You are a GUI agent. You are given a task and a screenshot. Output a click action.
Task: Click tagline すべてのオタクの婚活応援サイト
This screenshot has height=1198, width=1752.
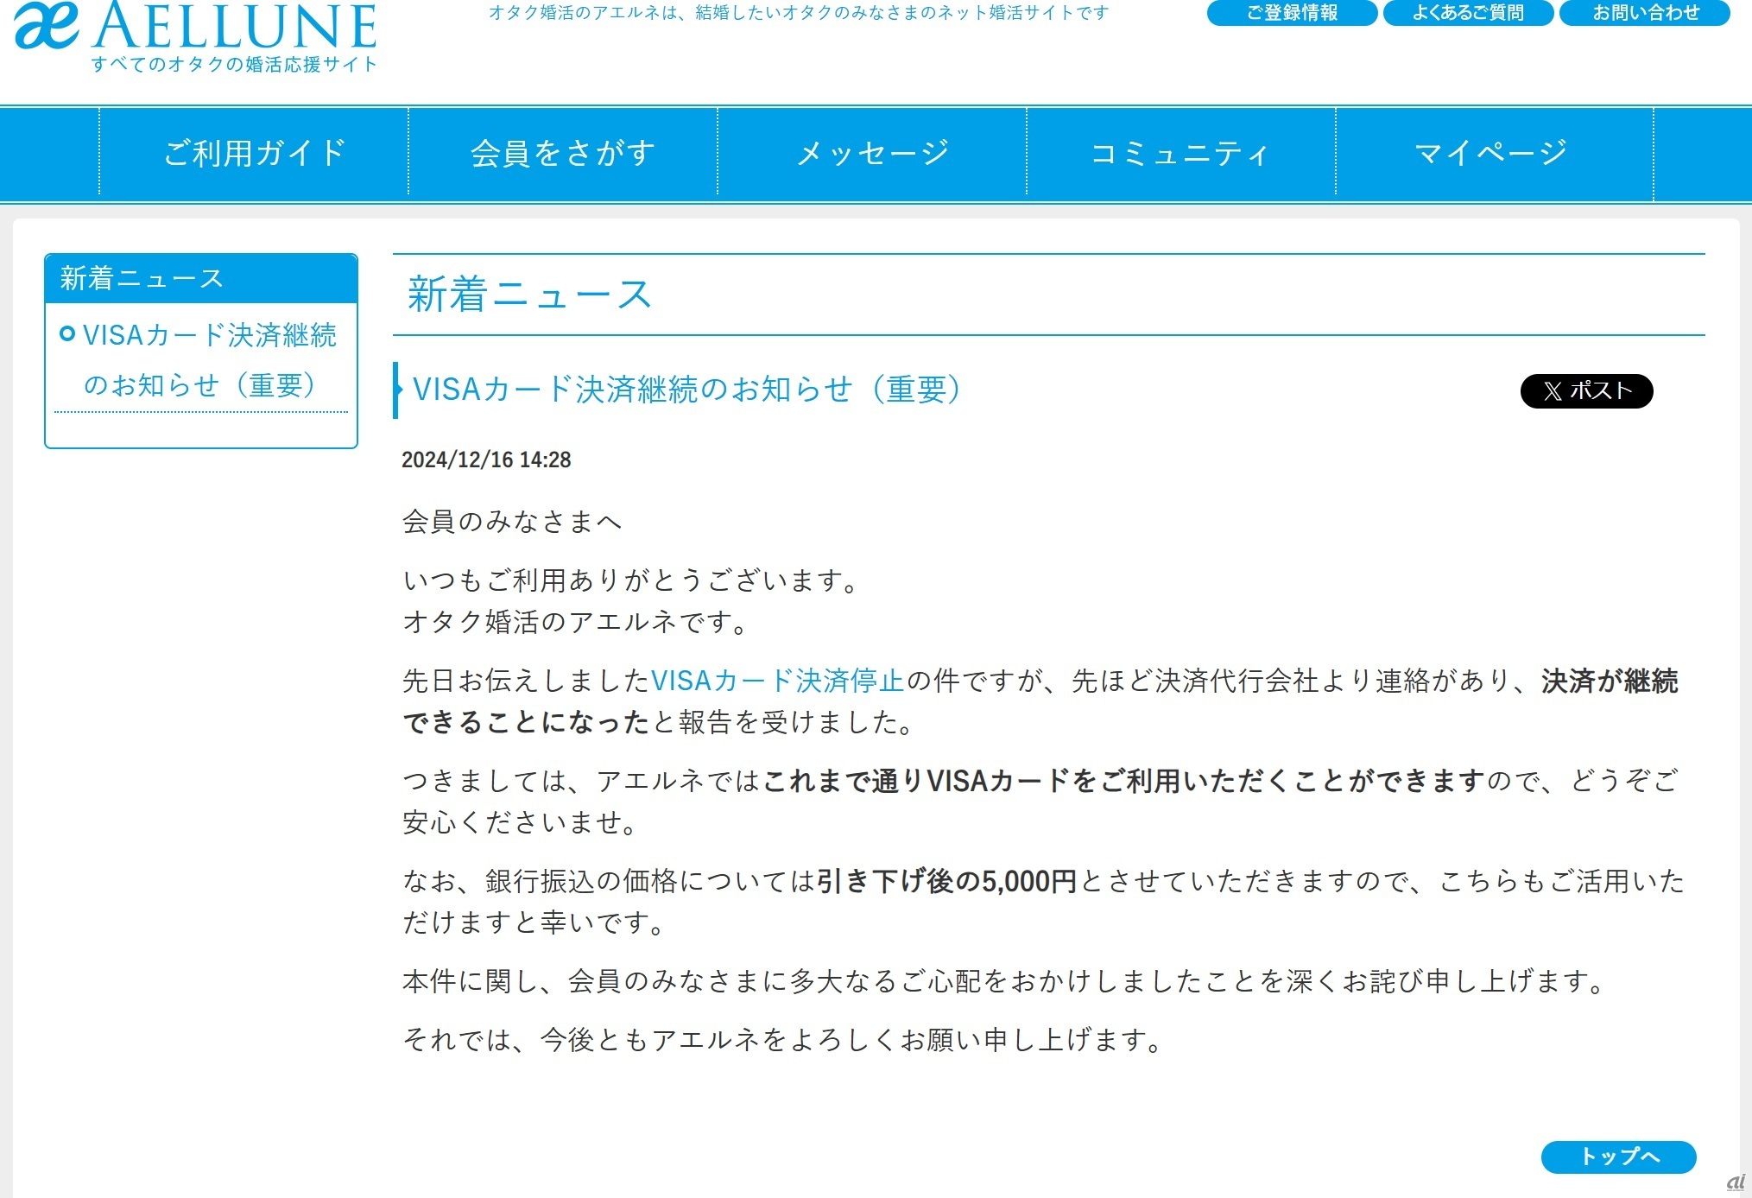(x=235, y=64)
